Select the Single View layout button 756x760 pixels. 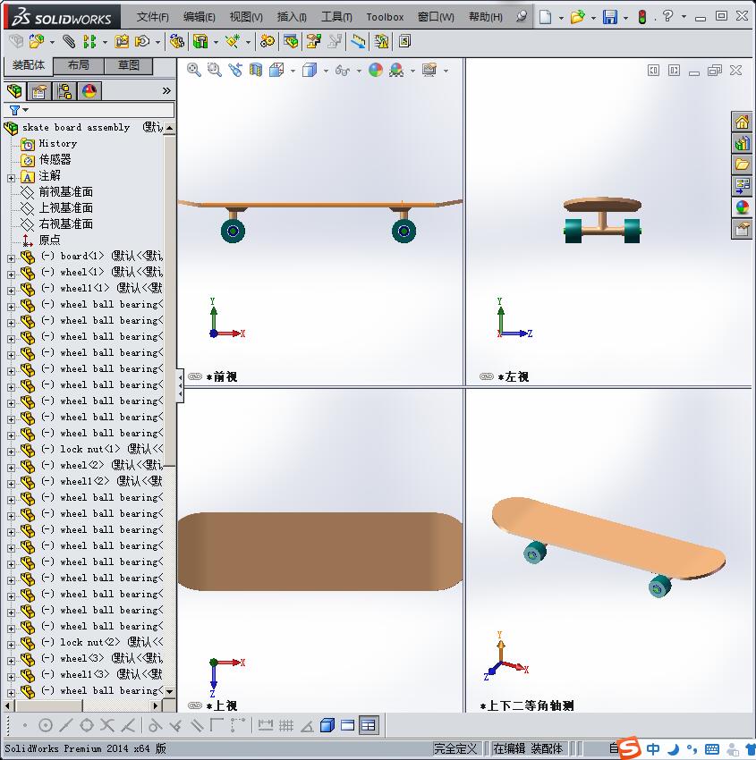(x=348, y=725)
